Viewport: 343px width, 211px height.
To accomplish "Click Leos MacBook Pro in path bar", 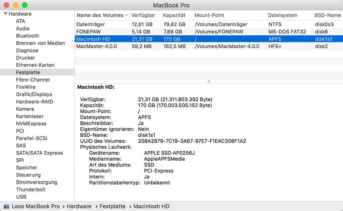I will (x=36, y=206).
